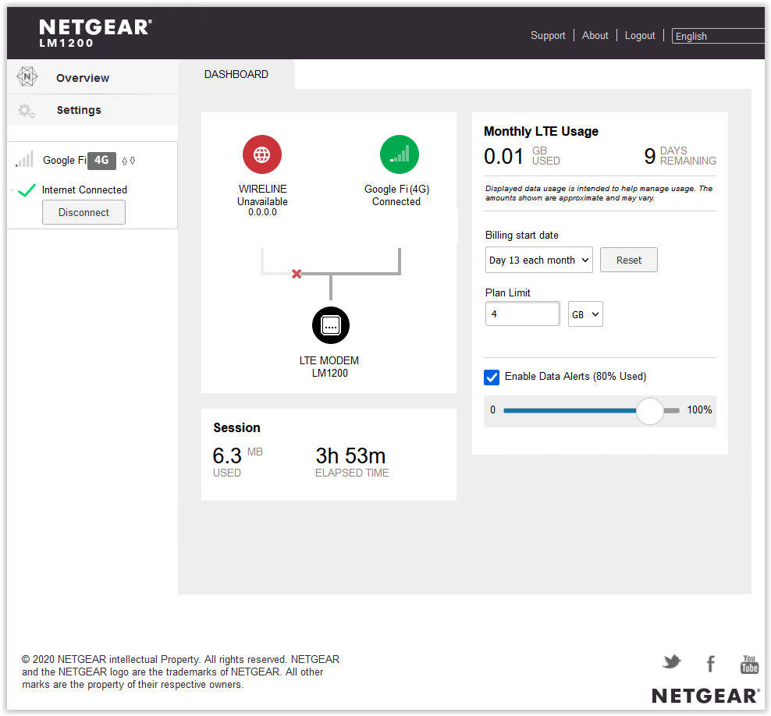Click the data alert slider handle
Screen dimensions: 771x716
pos(649,410)
